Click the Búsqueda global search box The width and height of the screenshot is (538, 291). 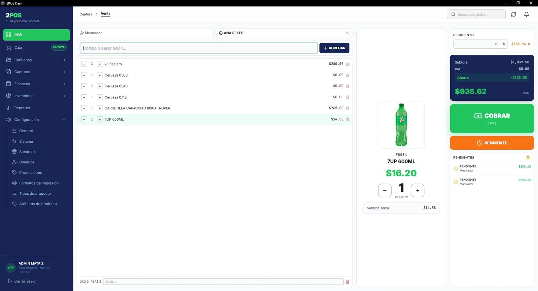point(476,14)
